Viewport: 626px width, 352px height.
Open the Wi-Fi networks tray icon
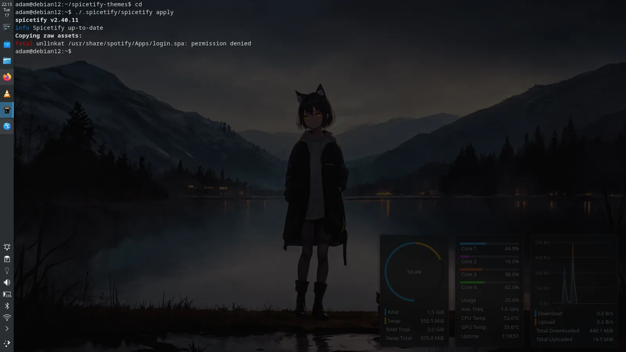[x=7, y=318]
